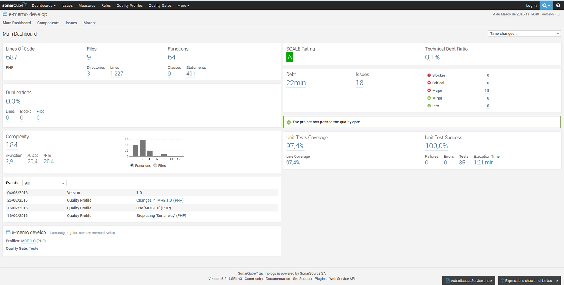
Task: Click debt value 22min
Action: tap(296, 83)
